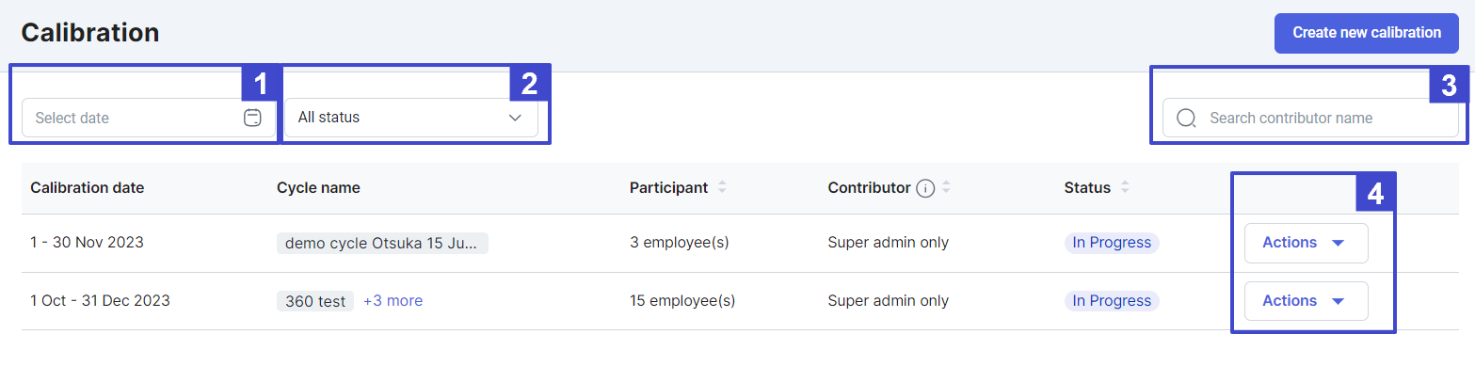Focus the Search contributor name field
Viewport: 1475px width, 366px height.
[1310, 118]
